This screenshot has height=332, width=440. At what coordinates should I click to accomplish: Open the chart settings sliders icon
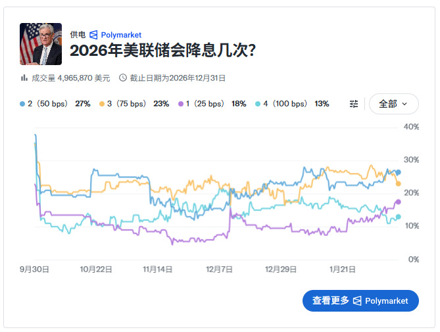354,104
